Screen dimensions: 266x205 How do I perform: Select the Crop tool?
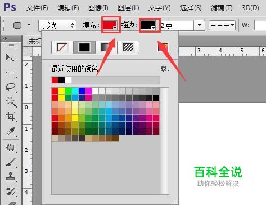pyautogui.click(x=11, y=116)
